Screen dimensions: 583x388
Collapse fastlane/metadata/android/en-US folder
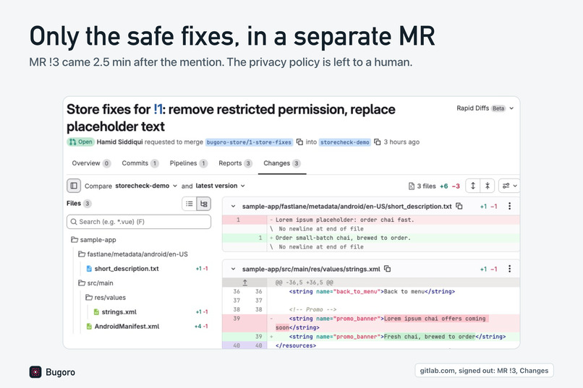point(133,254)
